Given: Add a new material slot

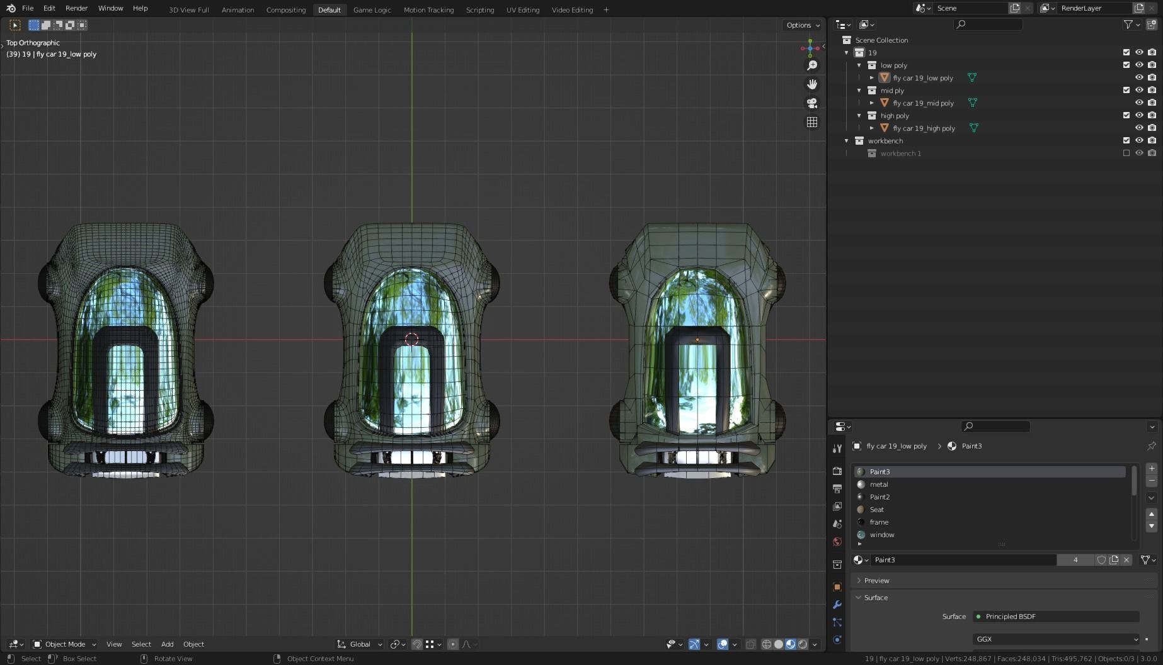Looking at the screenshot, I should pyautogui.click(x=1151, y=469).
